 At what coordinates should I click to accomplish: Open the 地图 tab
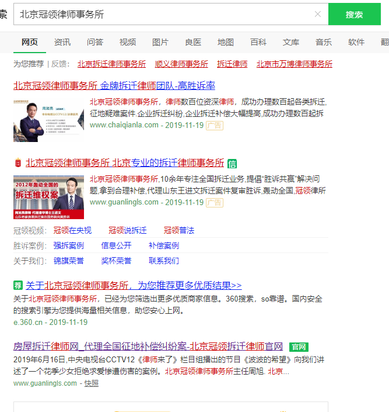click(x=226, y=42)
